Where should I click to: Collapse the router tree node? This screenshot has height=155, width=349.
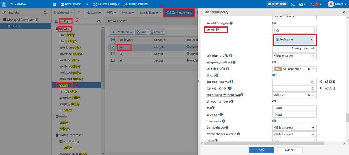point(57,116)
